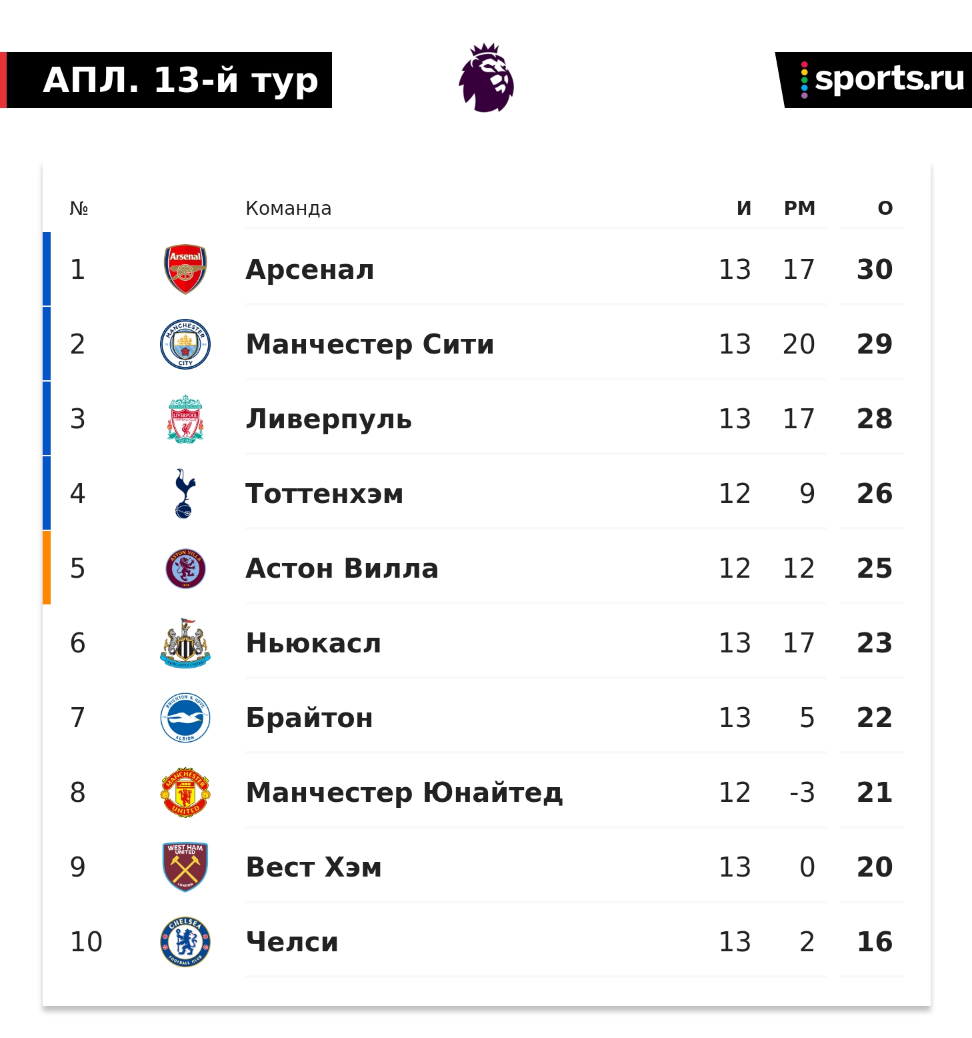Viewport: 972px width, 1038px height.
Task: Click the Arsenal club crest
Action: click(185, 269)
